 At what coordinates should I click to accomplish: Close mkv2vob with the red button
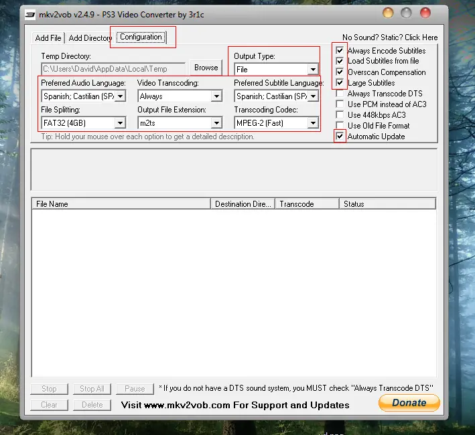point(425,13)
